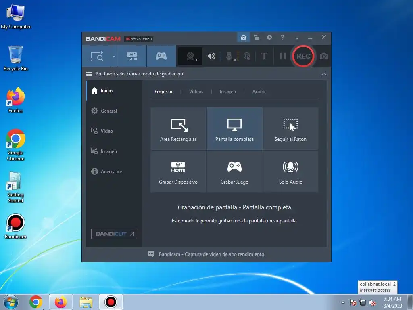Click the lock icon in title bar
The height and width of the screenshot is (310, 413).
(x=243, y=37)
